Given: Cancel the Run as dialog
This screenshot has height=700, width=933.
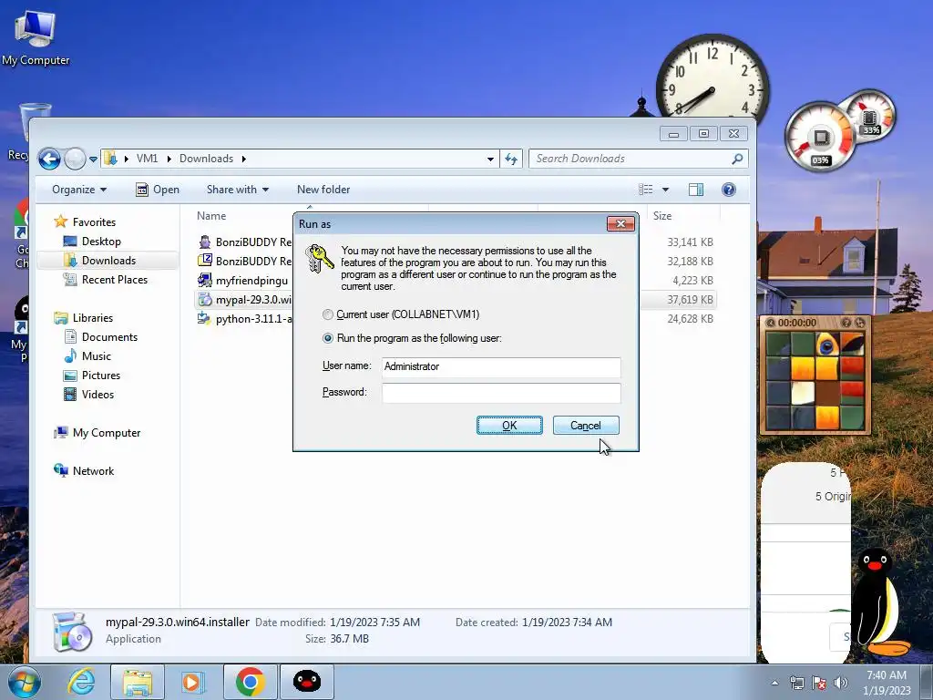Looking at the screenshot, I should tap(586, 425).
